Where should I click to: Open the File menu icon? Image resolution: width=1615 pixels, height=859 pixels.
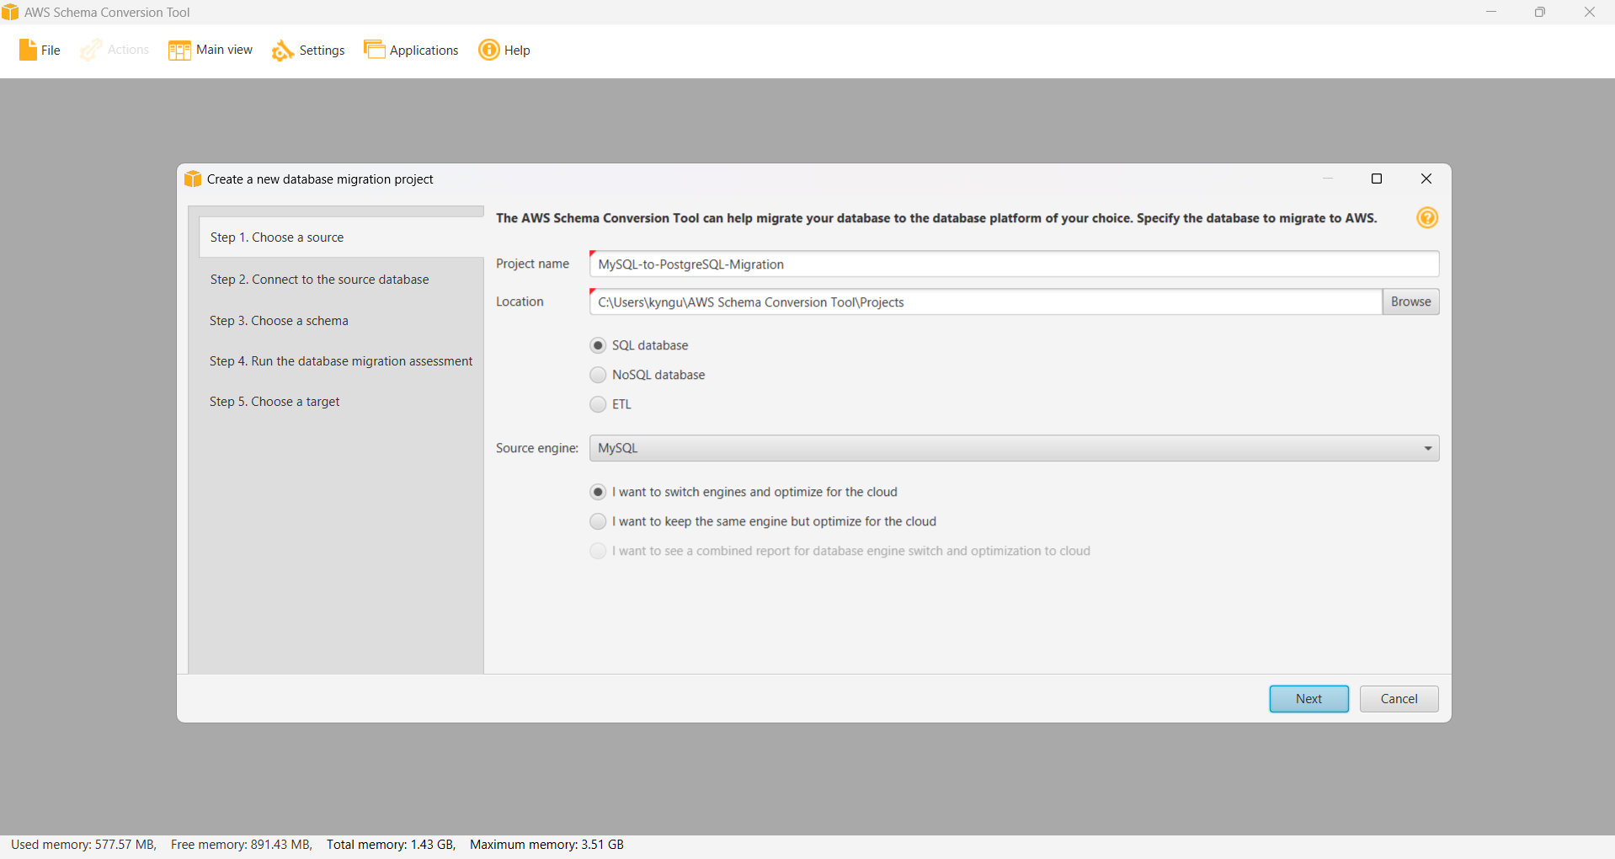pos(26,50)
